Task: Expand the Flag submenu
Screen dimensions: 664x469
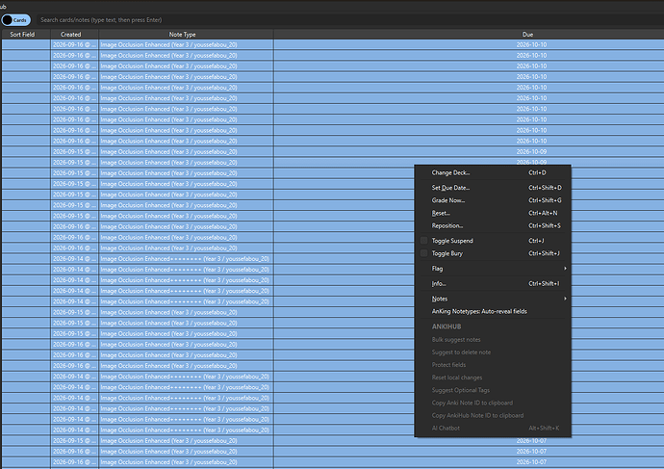Action: [493, 269]
